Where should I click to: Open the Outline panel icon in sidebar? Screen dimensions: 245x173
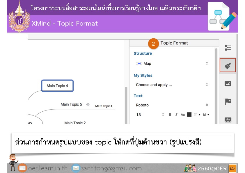pos(228,48)
